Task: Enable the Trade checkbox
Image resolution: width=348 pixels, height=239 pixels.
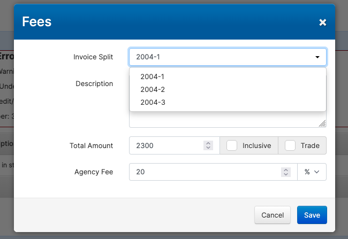Action: 290,145
